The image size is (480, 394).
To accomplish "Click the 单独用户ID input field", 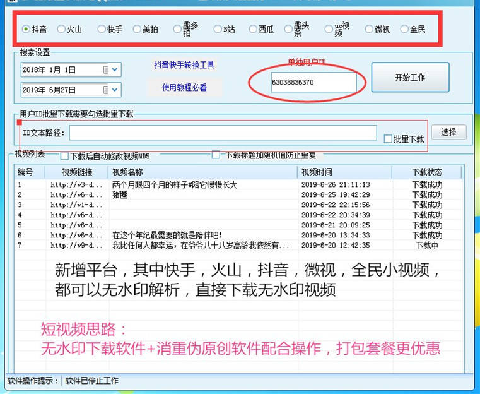I will pos(313,83).
